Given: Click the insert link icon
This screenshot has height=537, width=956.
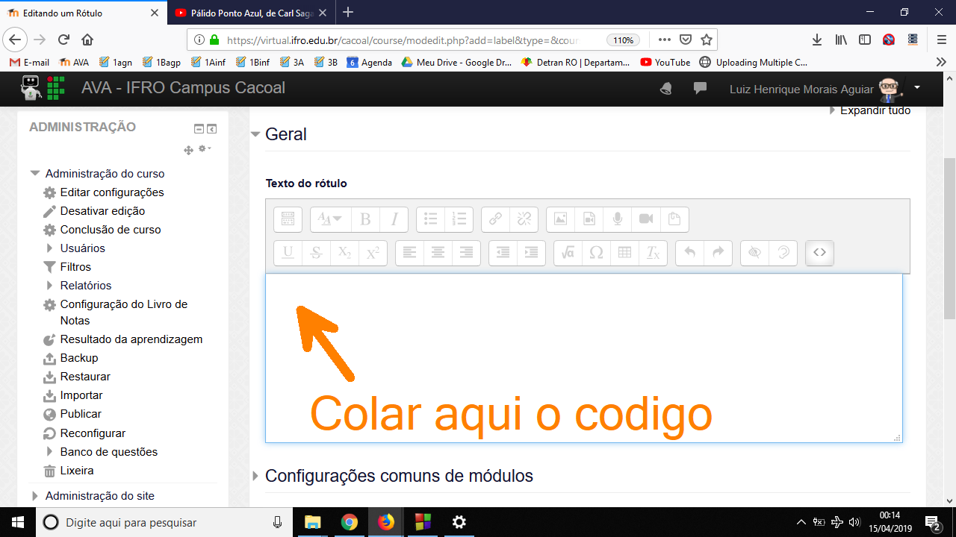Looking at the screenshot, I should tap(495, 219).
